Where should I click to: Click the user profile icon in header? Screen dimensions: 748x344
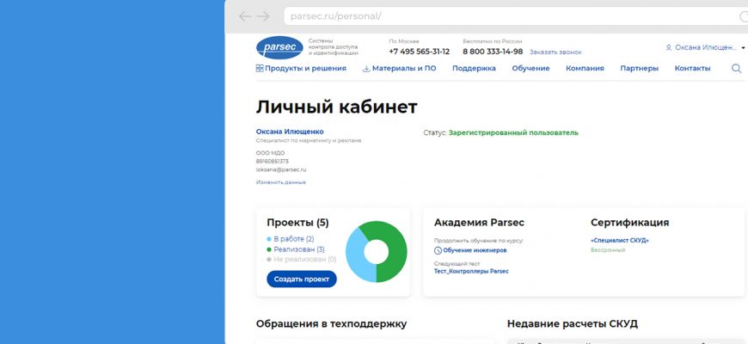[x=669, y=48]
